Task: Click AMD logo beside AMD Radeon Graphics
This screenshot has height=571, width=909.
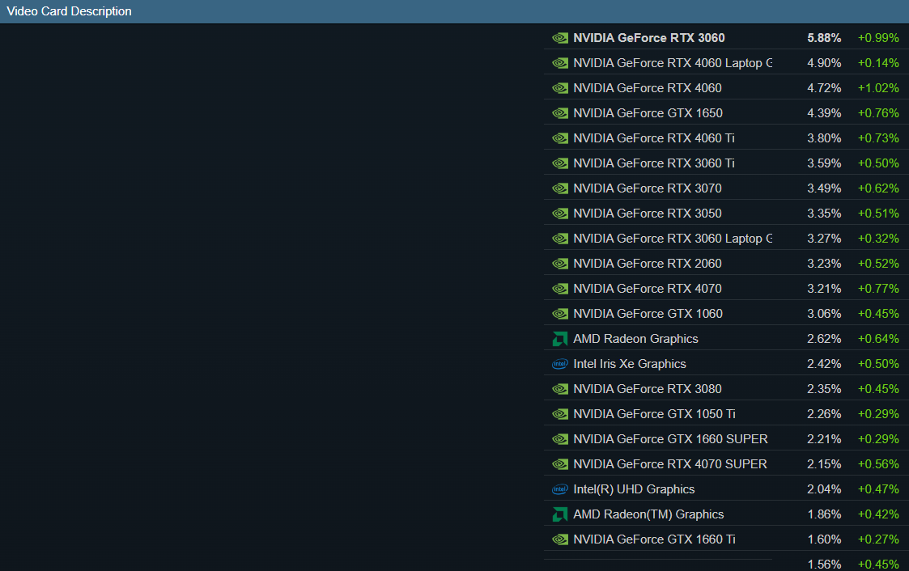Action: 560,339
